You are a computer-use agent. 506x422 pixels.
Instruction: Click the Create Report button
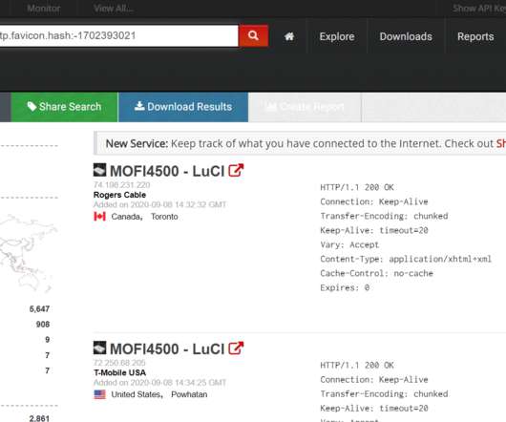click(305, 107)
